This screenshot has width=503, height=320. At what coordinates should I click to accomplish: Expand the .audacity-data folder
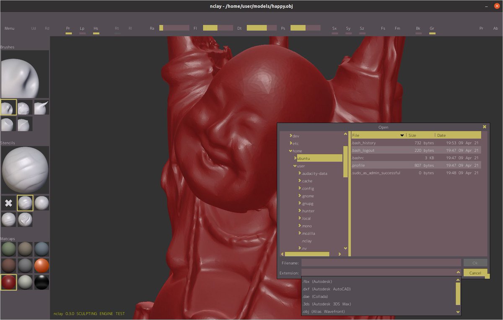point(300,173)
